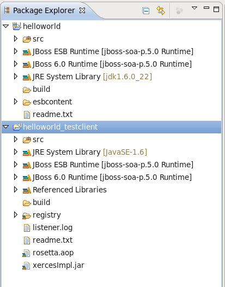Click the rosetta.aop file icon
Viewport: 225px width, 287px height.
pyautogui.click(x=26, y=253)
